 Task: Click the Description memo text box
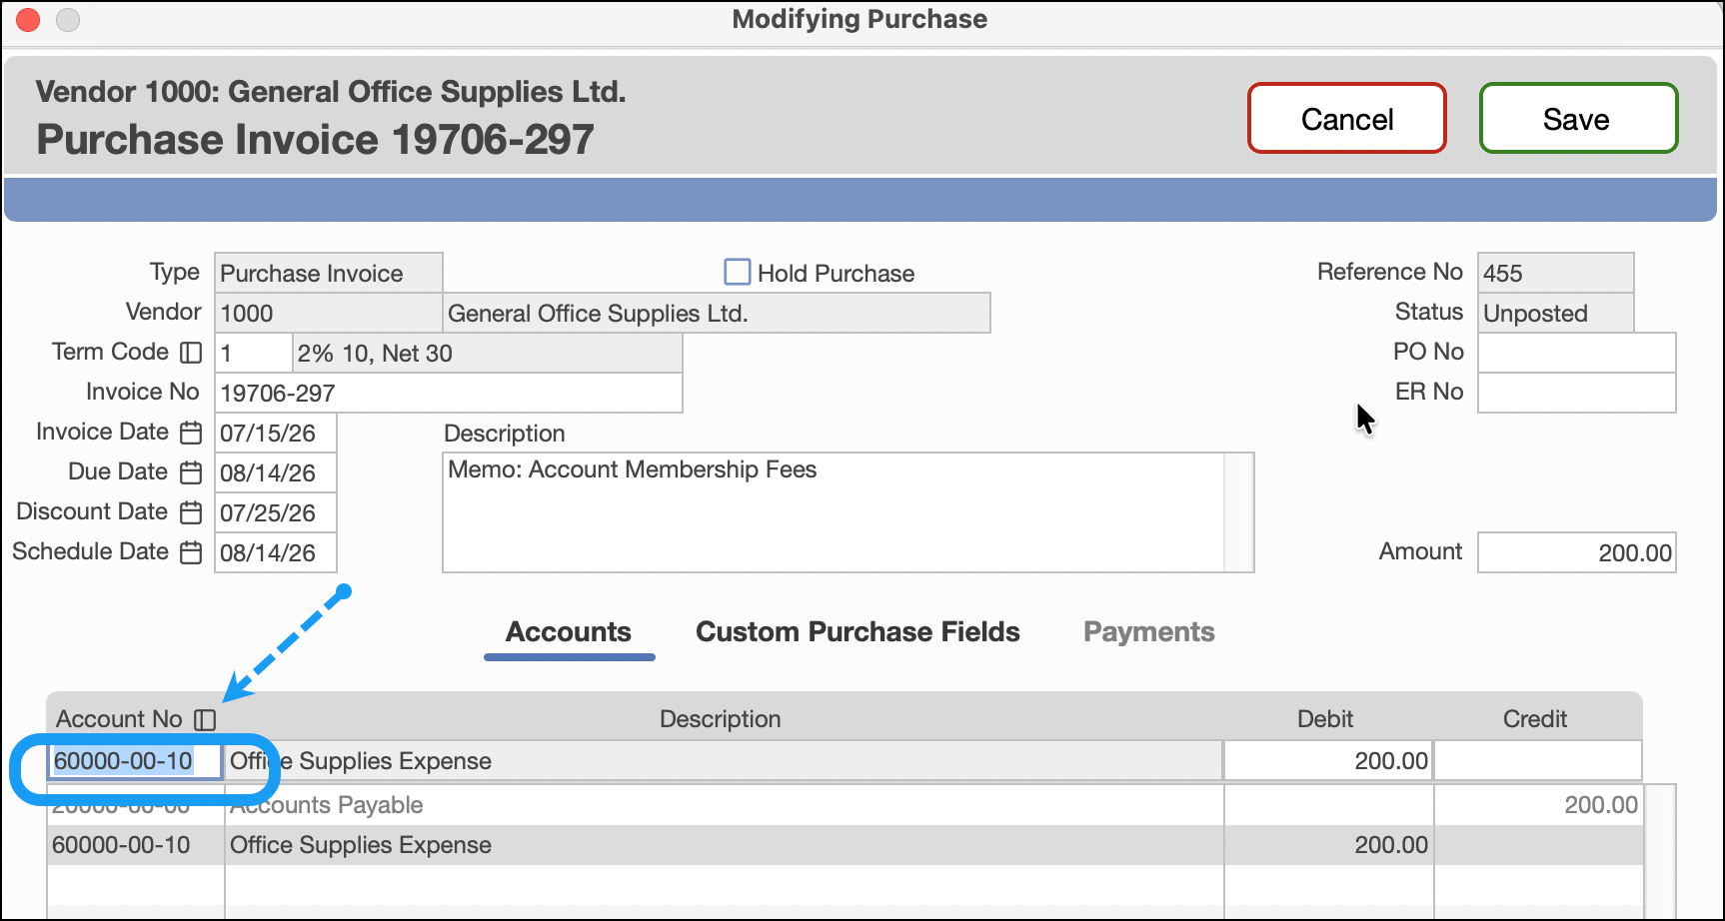(834, 512)
